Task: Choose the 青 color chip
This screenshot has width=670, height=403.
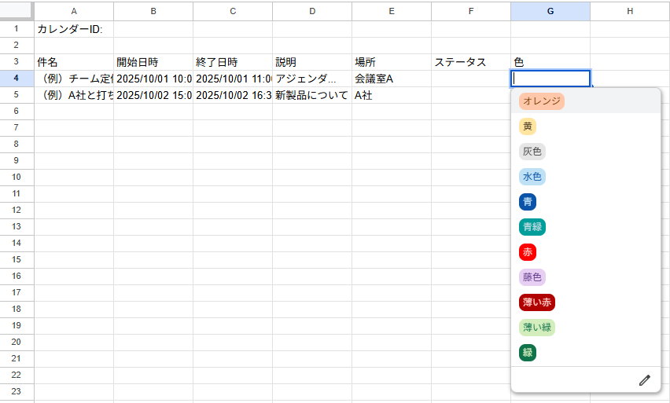Action: pos(528,202)
